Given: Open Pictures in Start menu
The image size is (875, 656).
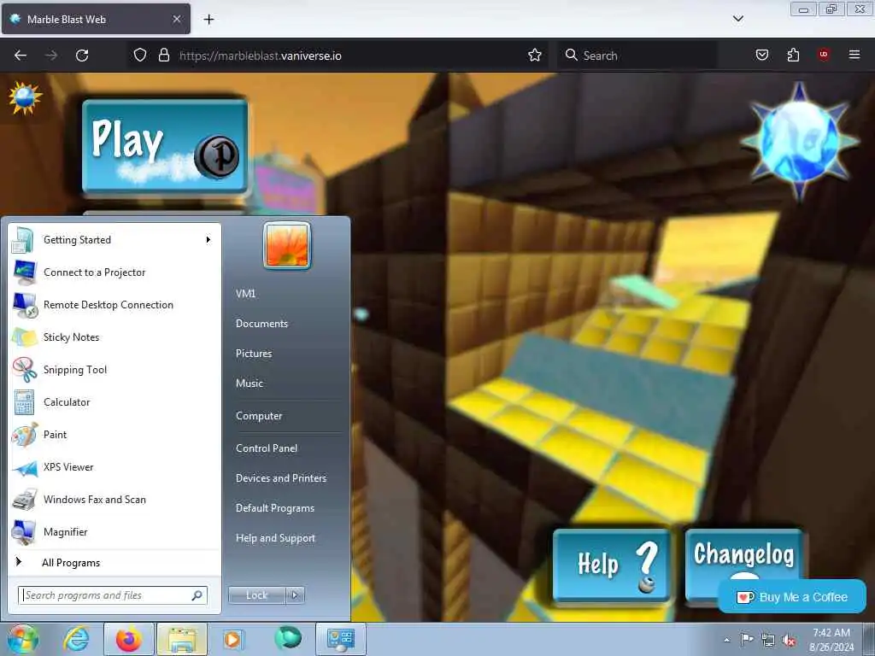Looking at the screenshot, I should coord(254,354).
